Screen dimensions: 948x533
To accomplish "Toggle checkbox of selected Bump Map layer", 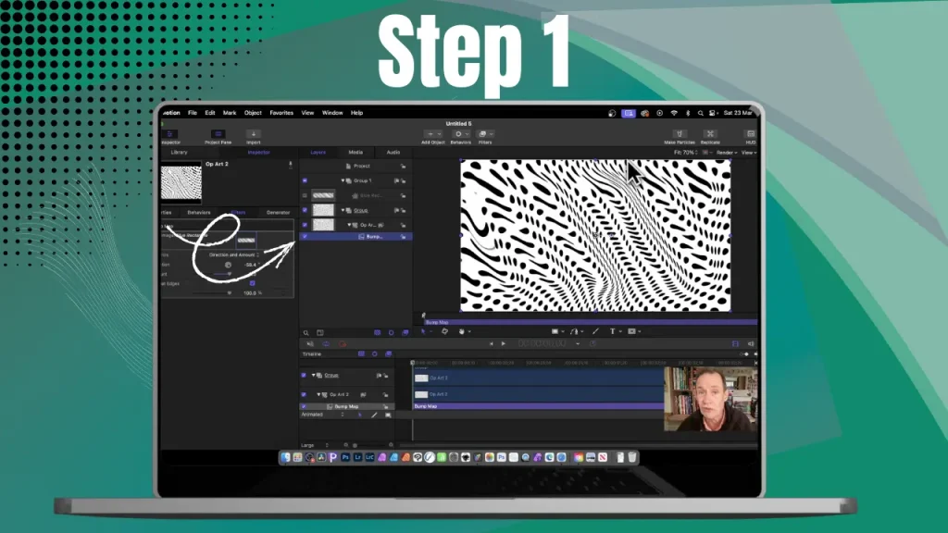I will (x=305, y=237).
